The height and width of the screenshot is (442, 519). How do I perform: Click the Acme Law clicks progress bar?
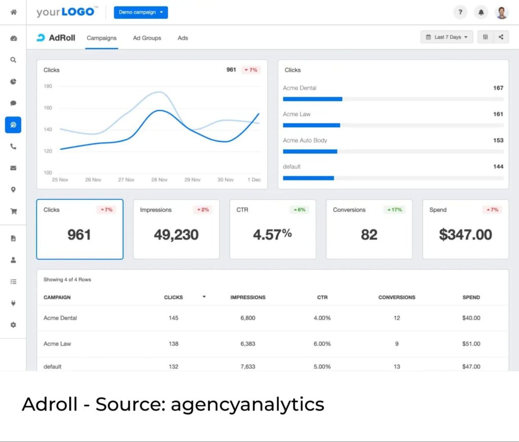click(x=393, y=125)
